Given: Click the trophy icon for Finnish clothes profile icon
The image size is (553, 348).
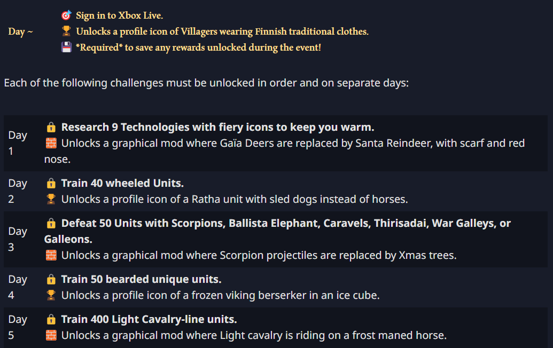Looking at the screenshot, I should pyautogui.click(x=66, y=31).
